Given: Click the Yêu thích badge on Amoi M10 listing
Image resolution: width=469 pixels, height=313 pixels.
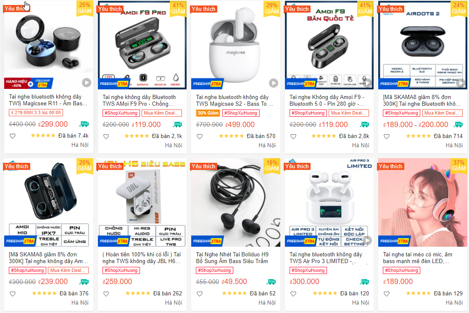Looking at the screenshot, I should click(16, 166).
